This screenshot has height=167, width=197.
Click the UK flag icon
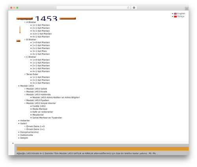pos(175,13)
